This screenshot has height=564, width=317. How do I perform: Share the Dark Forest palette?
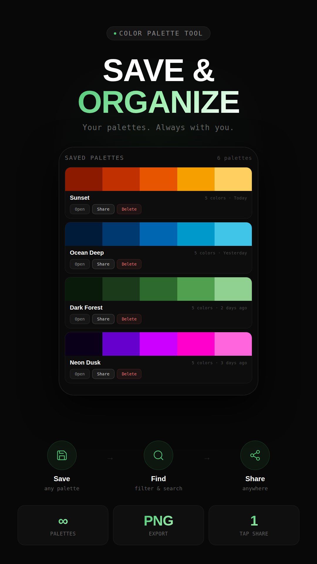point(103,319)
